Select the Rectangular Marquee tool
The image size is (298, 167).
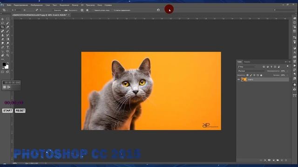point(7,19)
